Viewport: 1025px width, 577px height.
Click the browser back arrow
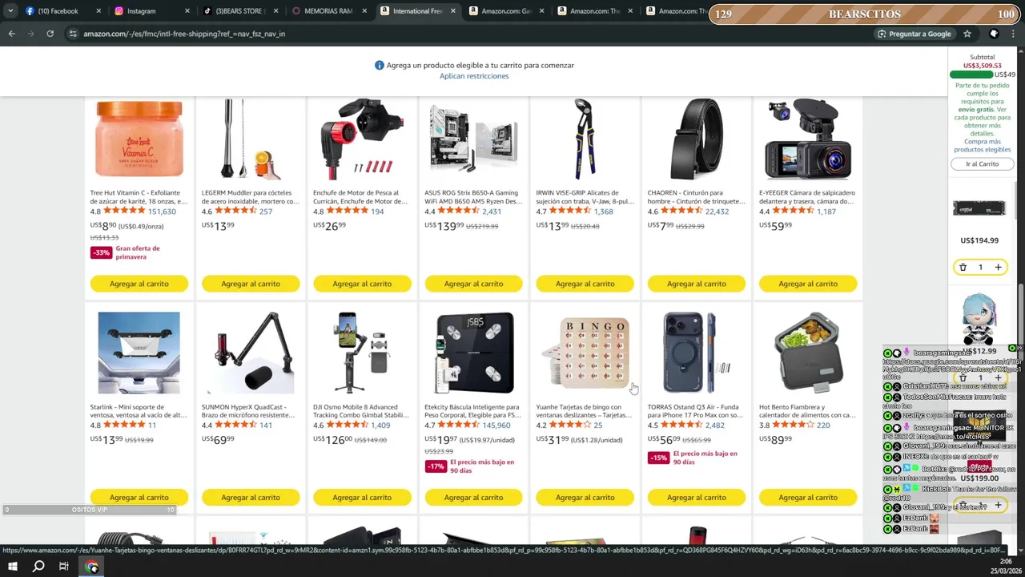tap(11, 34)
